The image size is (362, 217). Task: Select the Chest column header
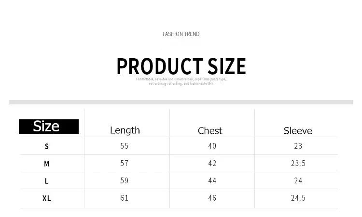210,131
